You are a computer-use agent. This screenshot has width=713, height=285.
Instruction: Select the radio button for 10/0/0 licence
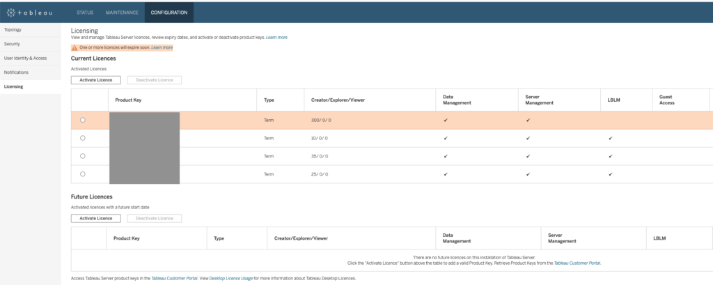[83, 138]
